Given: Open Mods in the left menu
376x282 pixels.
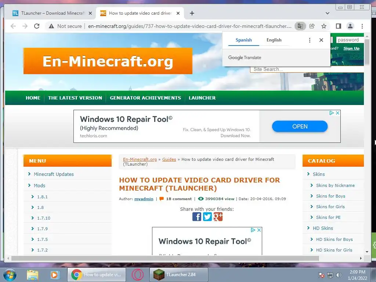Looking at the screenshot, I should [x=39, y=185].
